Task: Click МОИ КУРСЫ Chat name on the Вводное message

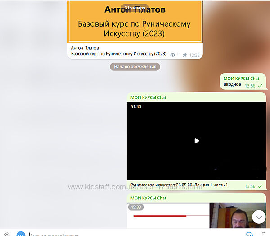Action: 241,78
